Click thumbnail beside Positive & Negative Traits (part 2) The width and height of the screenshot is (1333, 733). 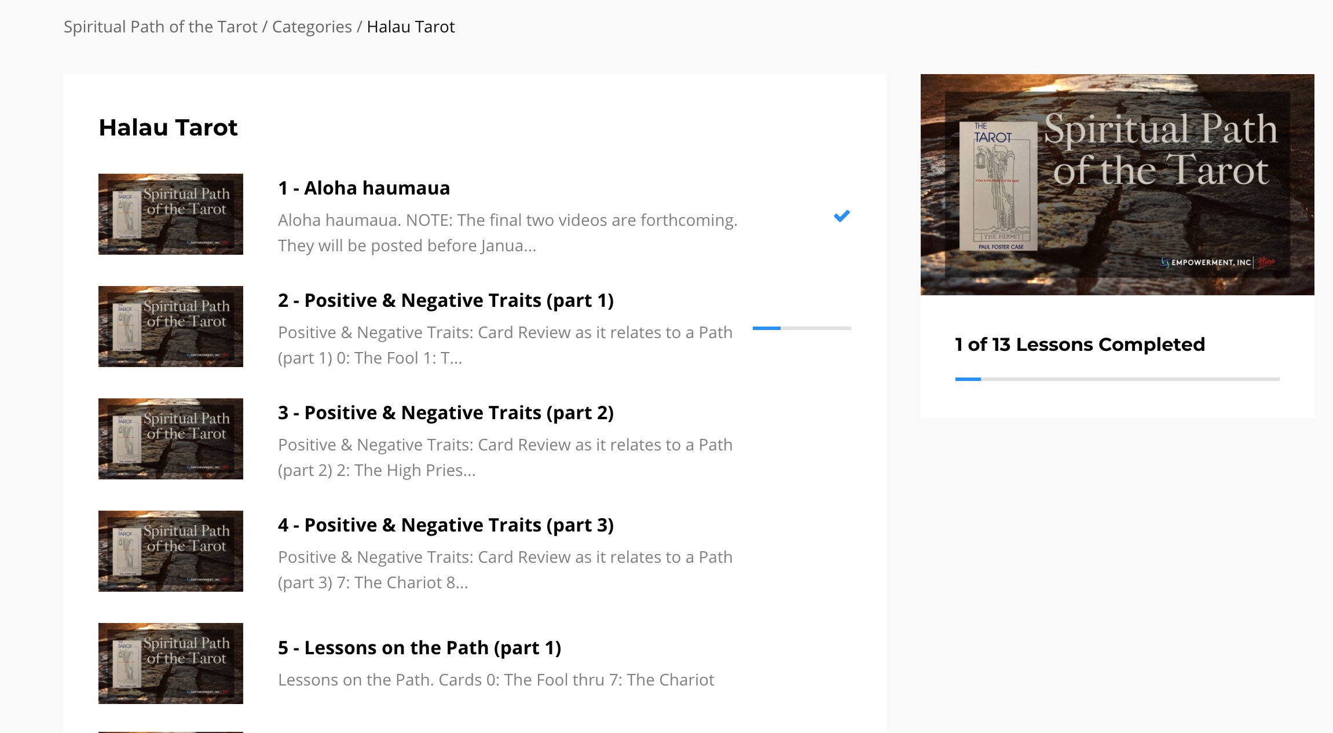click(x=171, y=439)
